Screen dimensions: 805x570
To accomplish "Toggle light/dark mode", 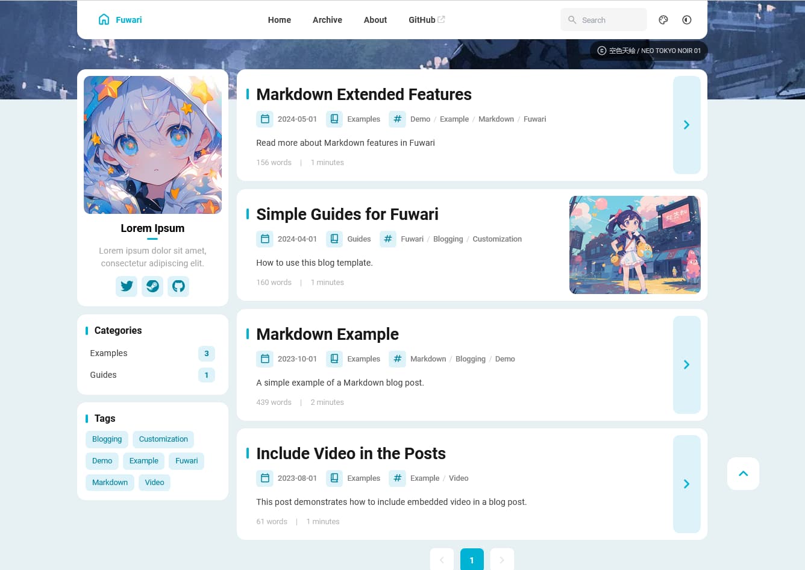I will 687,20.
